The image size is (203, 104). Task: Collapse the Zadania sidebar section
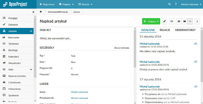[31, 31]
